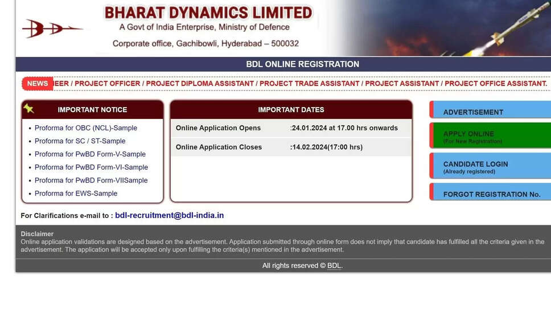Click the BDL ONLINE REGISTRATION heading bar
Viewport: 551px width, 313px height.
pyautogui.click(x=302, y=64)
